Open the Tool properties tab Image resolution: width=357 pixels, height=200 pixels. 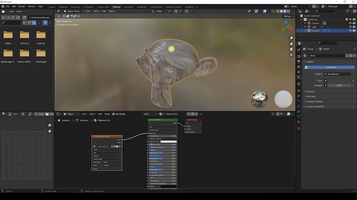[299, 50]
